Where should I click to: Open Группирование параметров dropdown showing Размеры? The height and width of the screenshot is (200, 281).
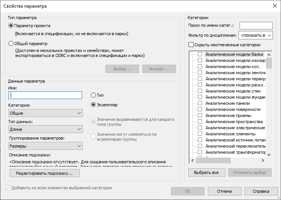click(46, 146)
